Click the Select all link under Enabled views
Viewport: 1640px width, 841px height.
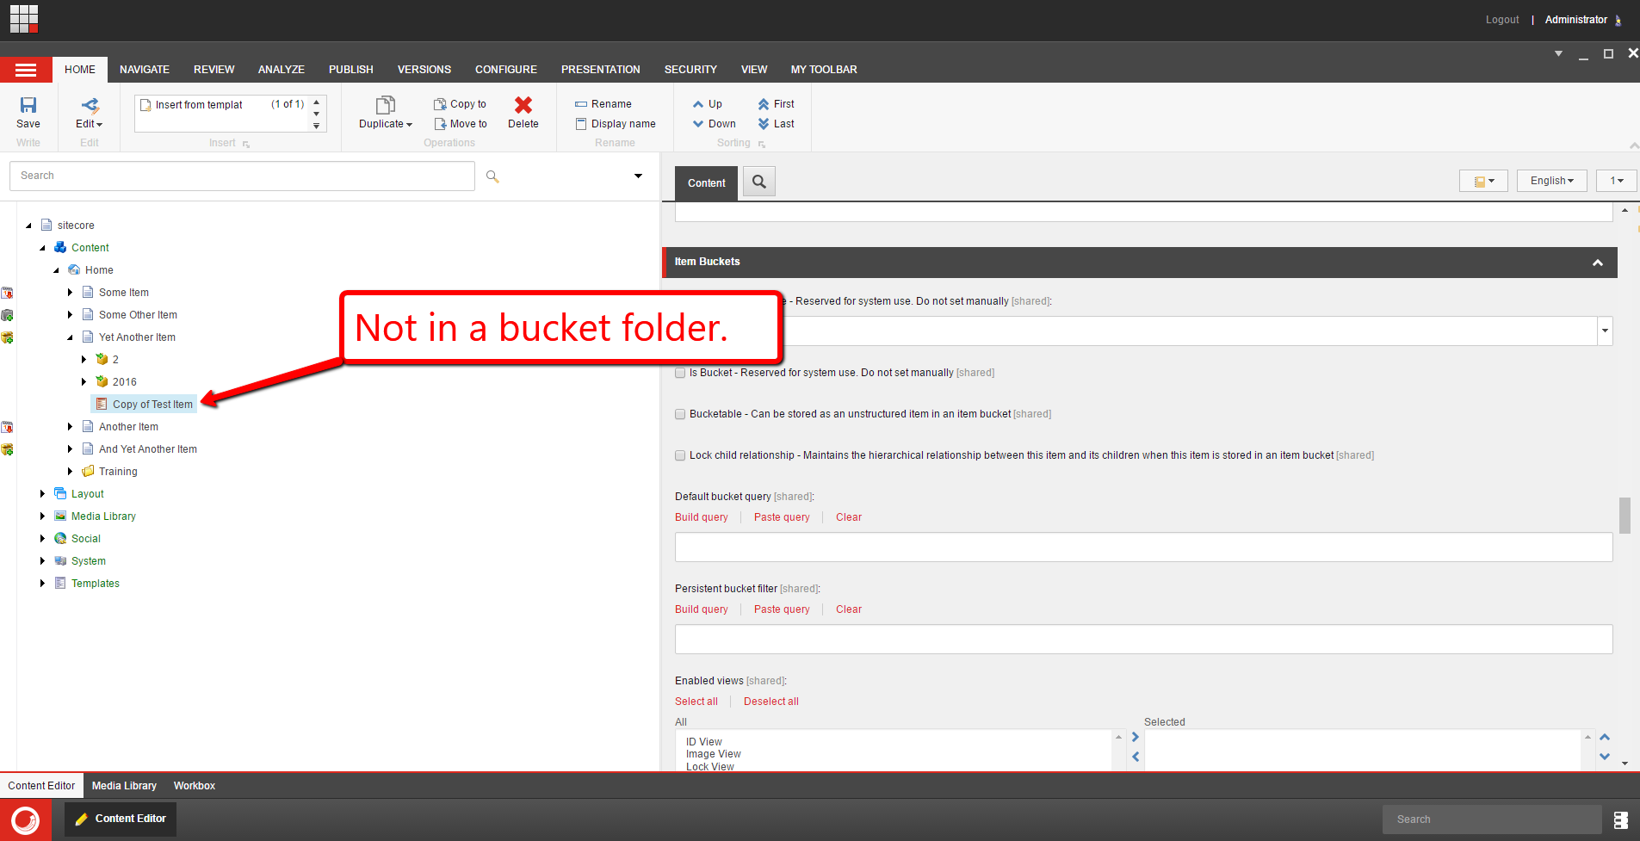pyautogui.click(x=696, y=702)
